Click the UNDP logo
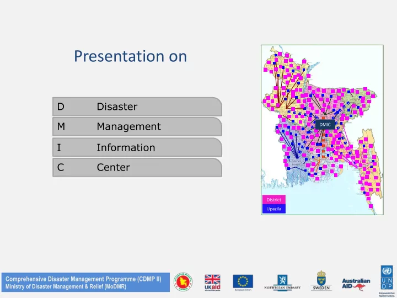 pos(387,281)
